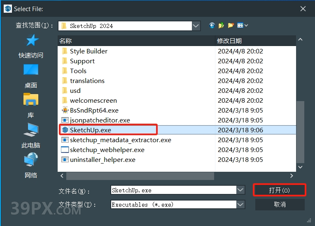Screen dimensions: 315x226
Task: Click the translations folder icon
Action: [x=65, y=81]
